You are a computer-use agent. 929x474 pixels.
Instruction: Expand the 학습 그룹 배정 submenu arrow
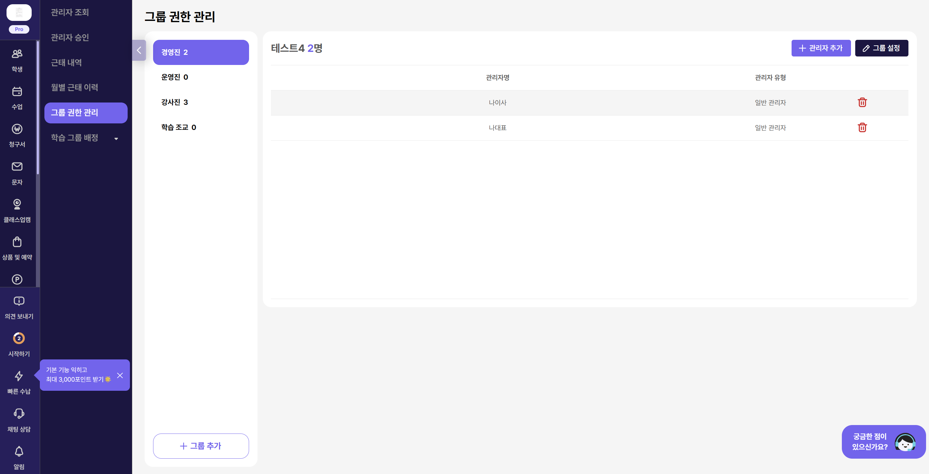click(116, 138)
